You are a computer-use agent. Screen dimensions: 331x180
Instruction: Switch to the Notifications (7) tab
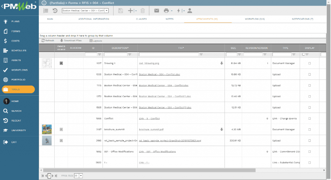(x=303, y=19)
